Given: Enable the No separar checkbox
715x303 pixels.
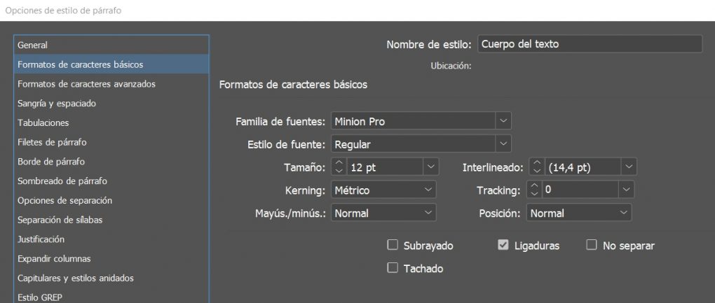Looking at the screenshot, I should point(592,246).
